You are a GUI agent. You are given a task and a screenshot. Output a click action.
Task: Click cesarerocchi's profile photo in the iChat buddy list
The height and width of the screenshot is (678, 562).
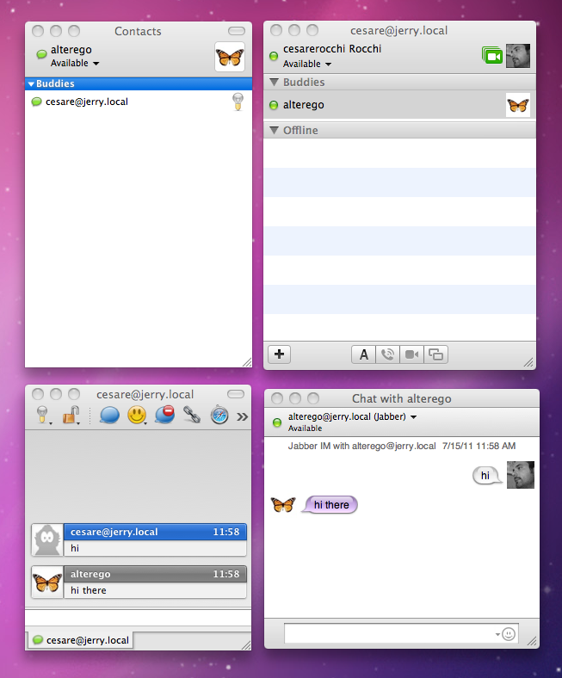pyautogui.click(x=518, y=56)
